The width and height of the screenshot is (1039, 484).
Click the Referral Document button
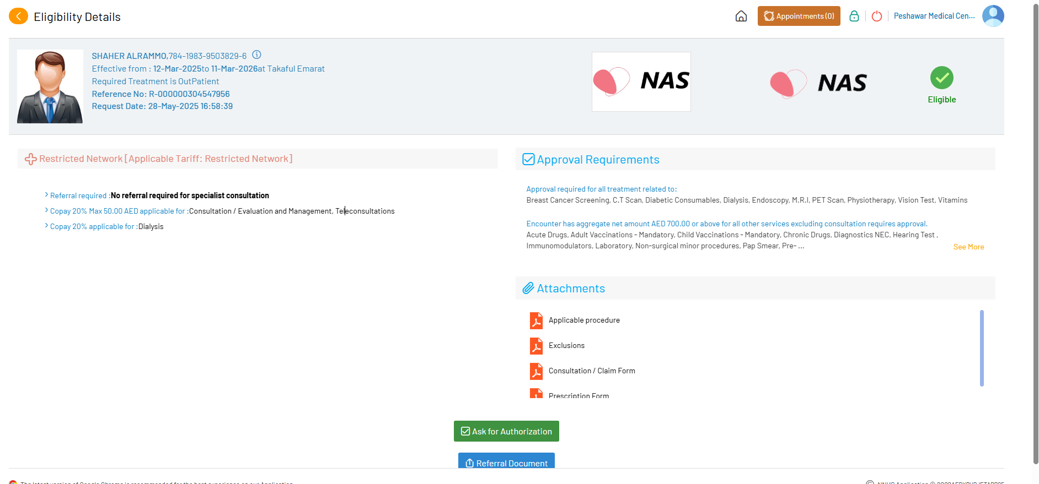pyautogui.click(x=506, y=461)
